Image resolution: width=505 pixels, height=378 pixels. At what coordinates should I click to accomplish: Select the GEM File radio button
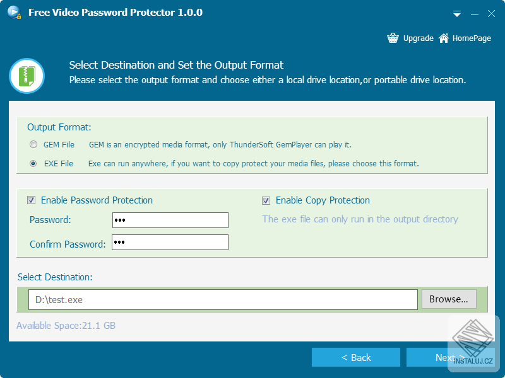[33, 144]
